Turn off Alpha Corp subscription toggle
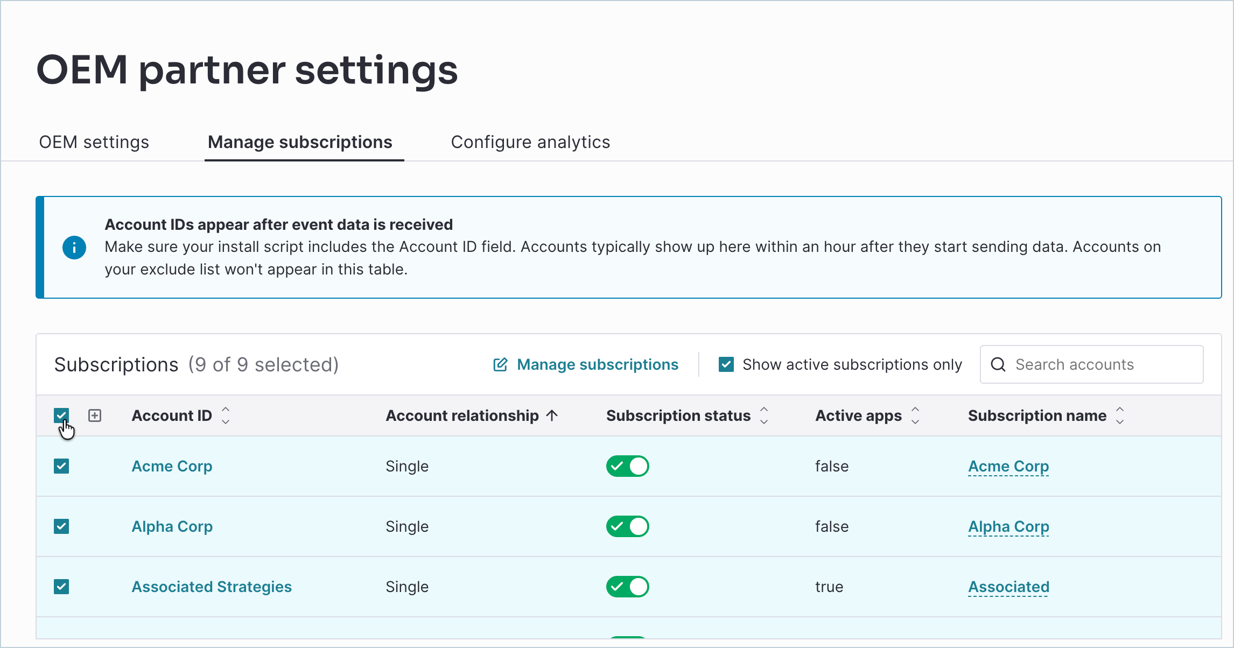Screen dimensions: 1234x648 pos(628,526)
